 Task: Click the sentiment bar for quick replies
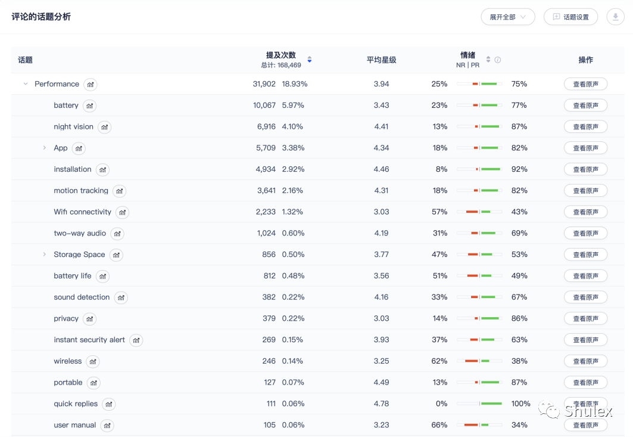coord(479,404)
